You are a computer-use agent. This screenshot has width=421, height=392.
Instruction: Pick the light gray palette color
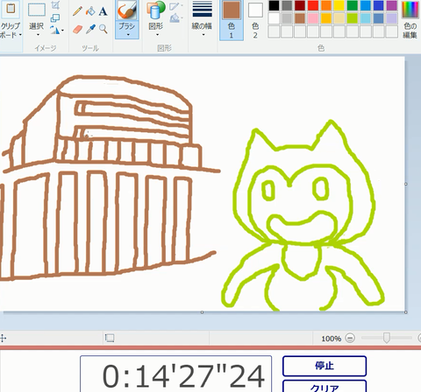coord(287,18)
